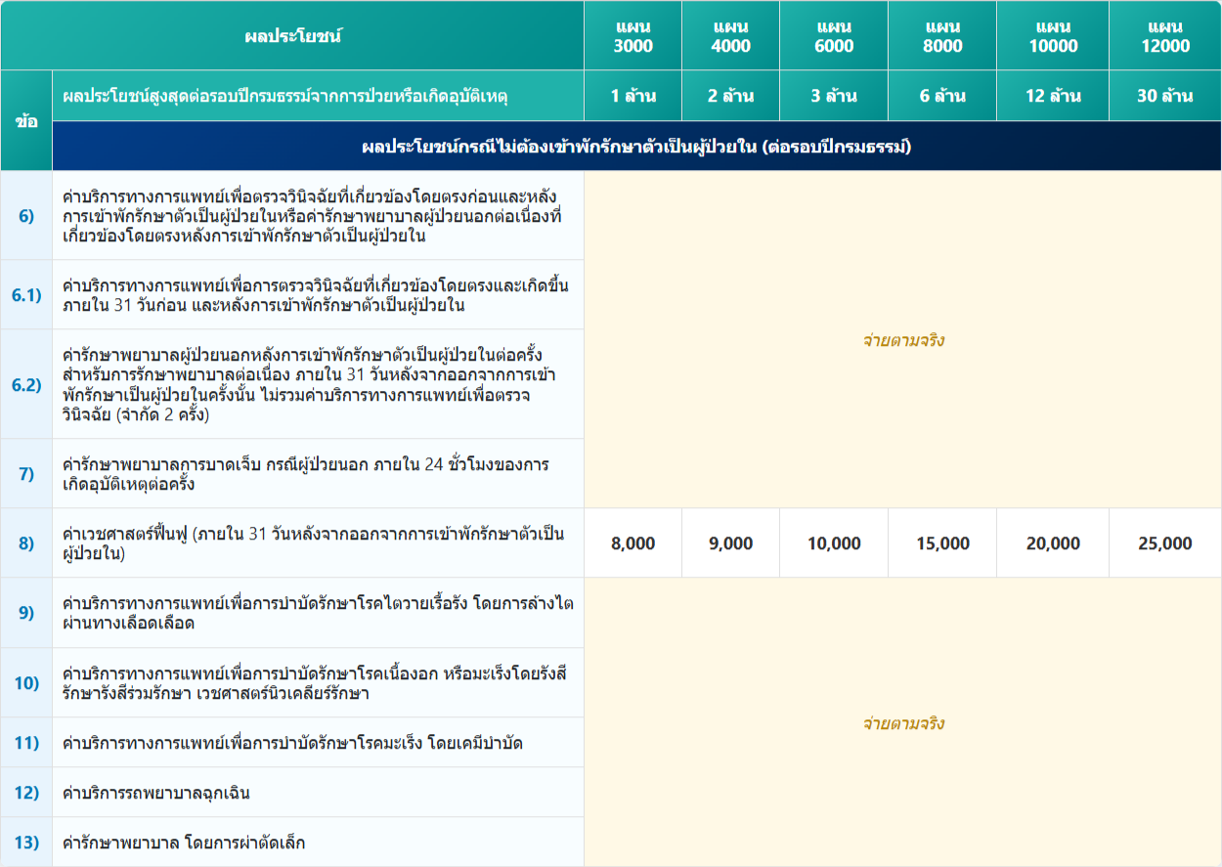Select the ค่าบริการรถพยาบาลฉุกเฉิน row text

pyautogui.click(x=155, y=793)
